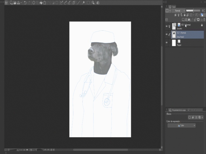Expand the layer color dropdown arrow
This screenshot has width=206, height=154.
(204, 15)
